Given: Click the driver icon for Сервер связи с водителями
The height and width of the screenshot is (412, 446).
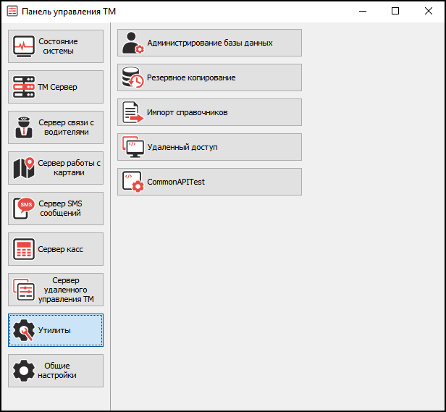Looking at the screenshot, I should coord(24,127).
